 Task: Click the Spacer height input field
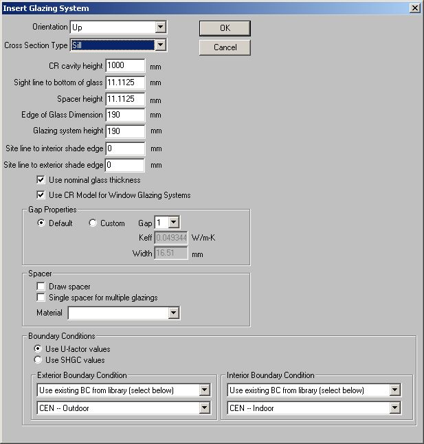pyautogui.click(x=125, y=99)
